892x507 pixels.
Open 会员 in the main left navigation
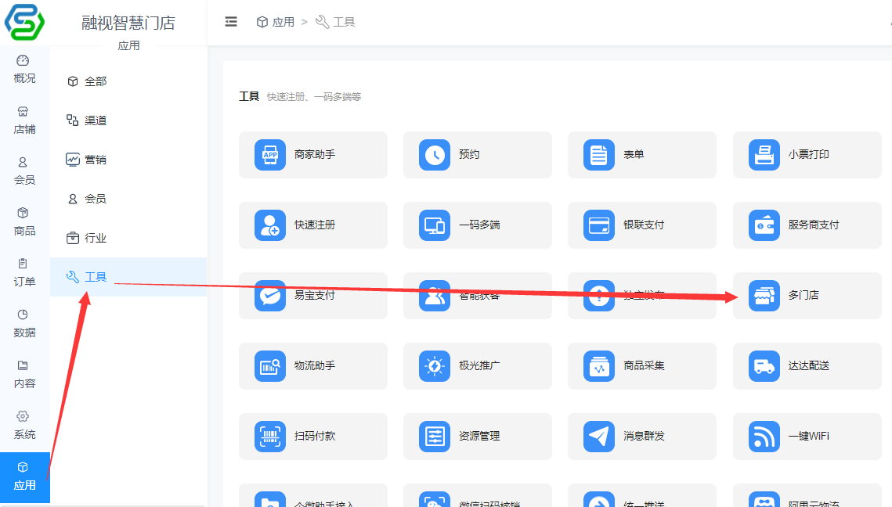coord(24,171)
